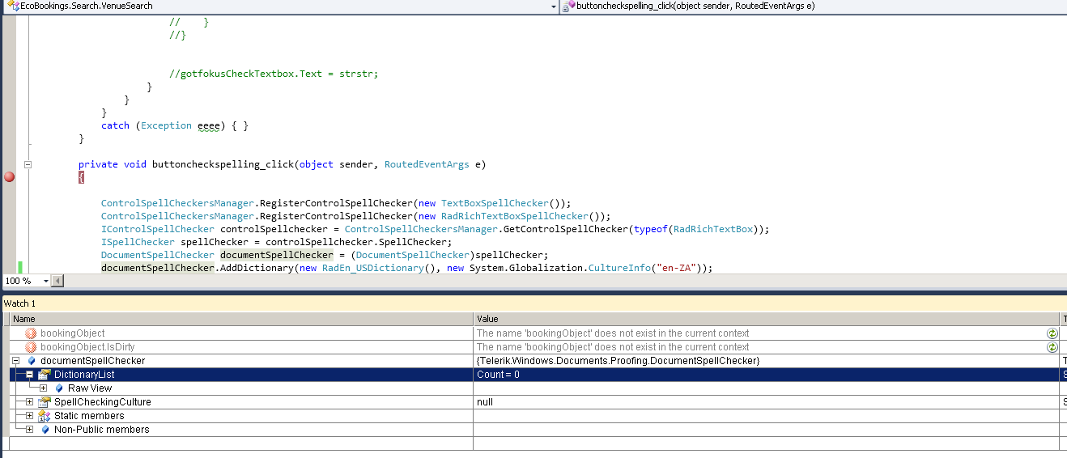Click the Value column header

(766, 319)
